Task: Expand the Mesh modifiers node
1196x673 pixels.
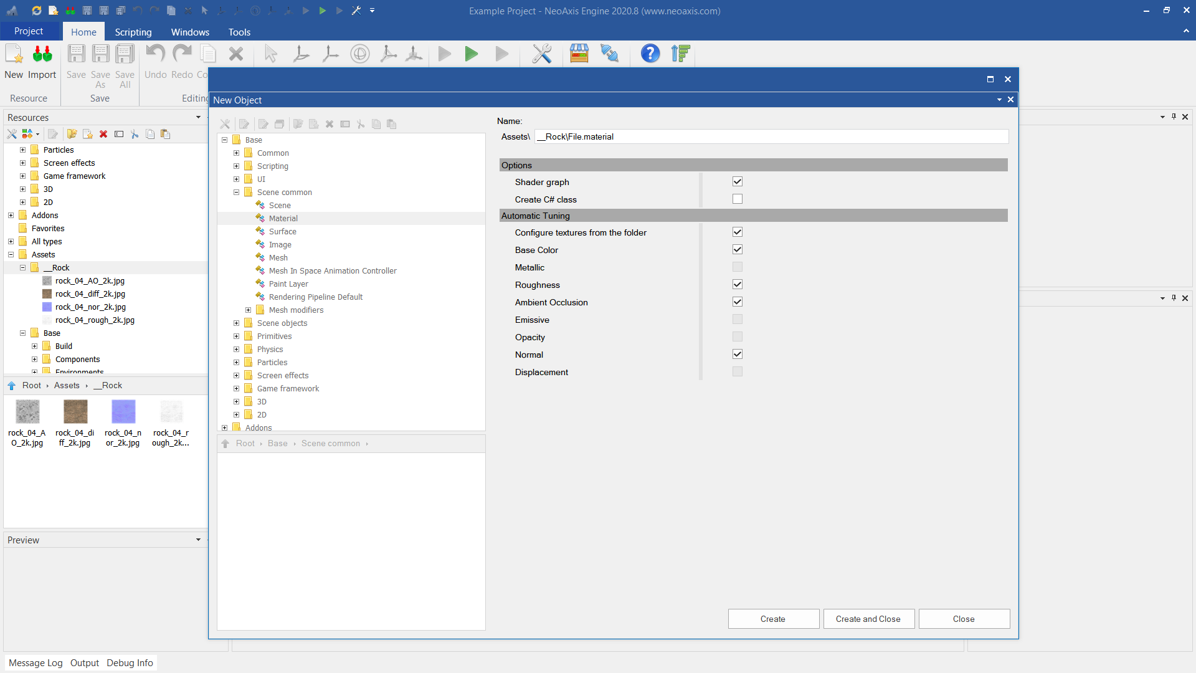Action: [249, 310]
